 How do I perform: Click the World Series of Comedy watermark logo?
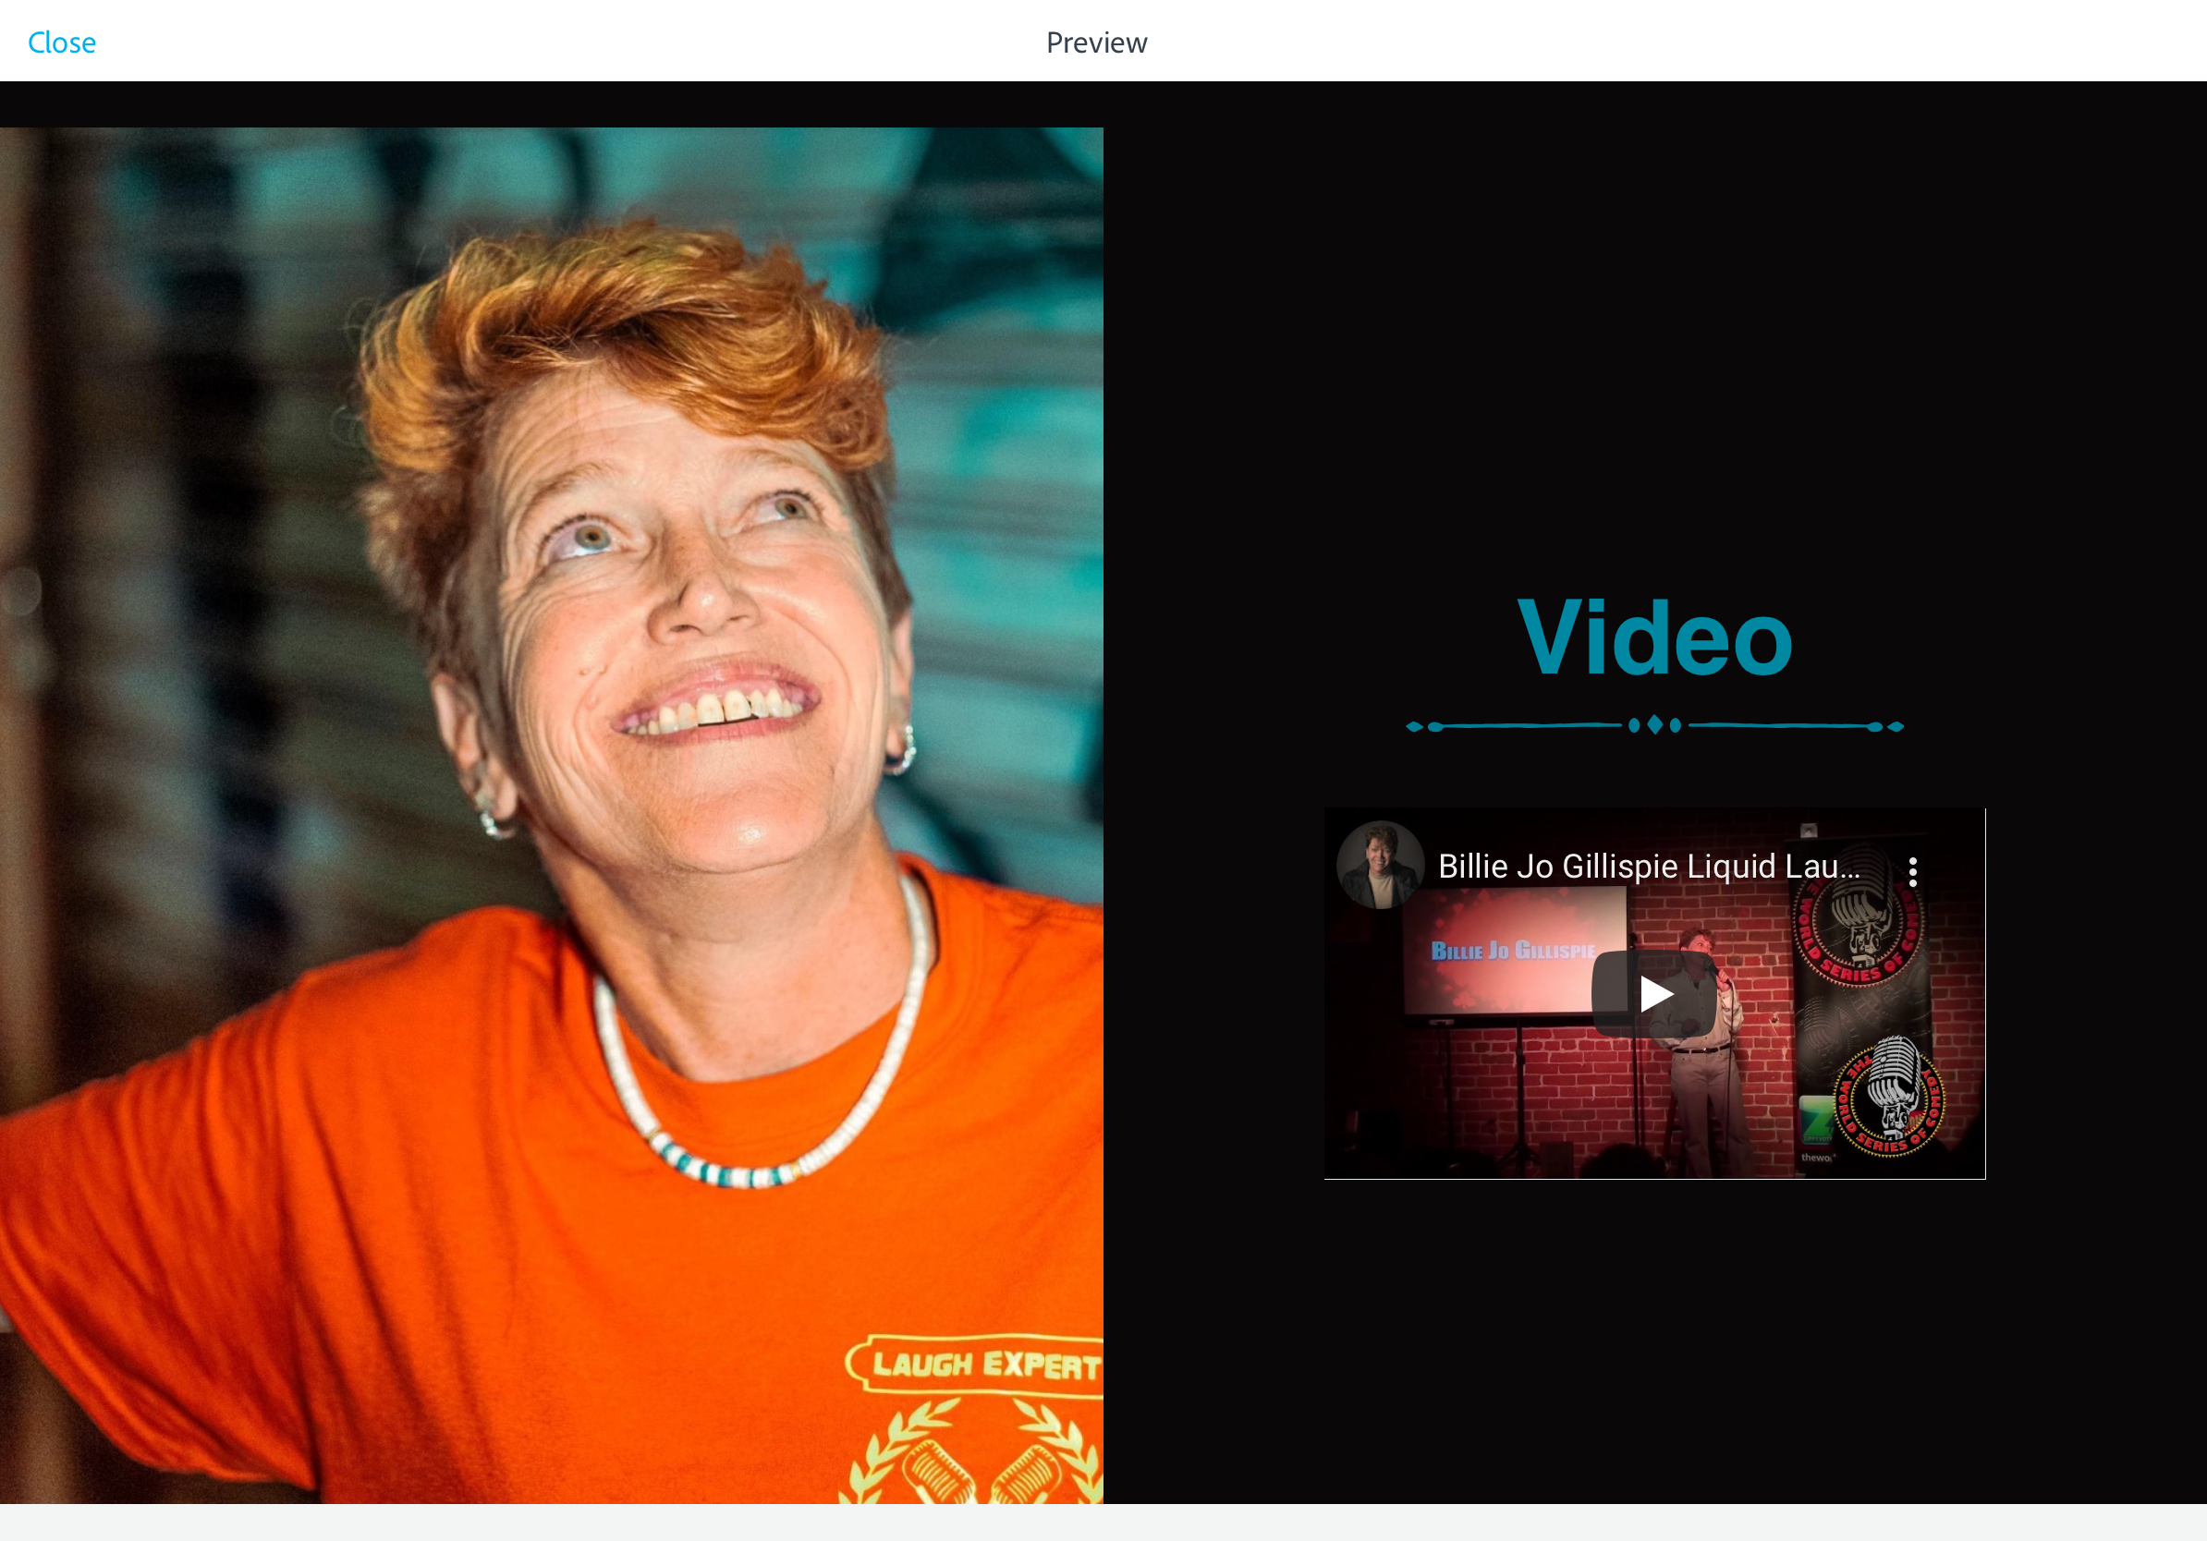pyautogui.click(x=1889, y=1098)
